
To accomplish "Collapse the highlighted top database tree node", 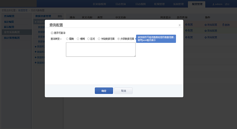I will pos(35,22).
